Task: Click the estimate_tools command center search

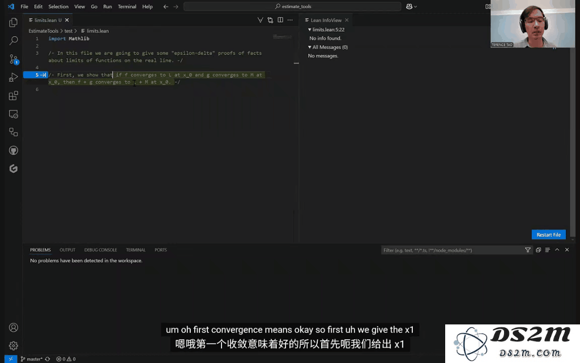Action: (292, 6)
